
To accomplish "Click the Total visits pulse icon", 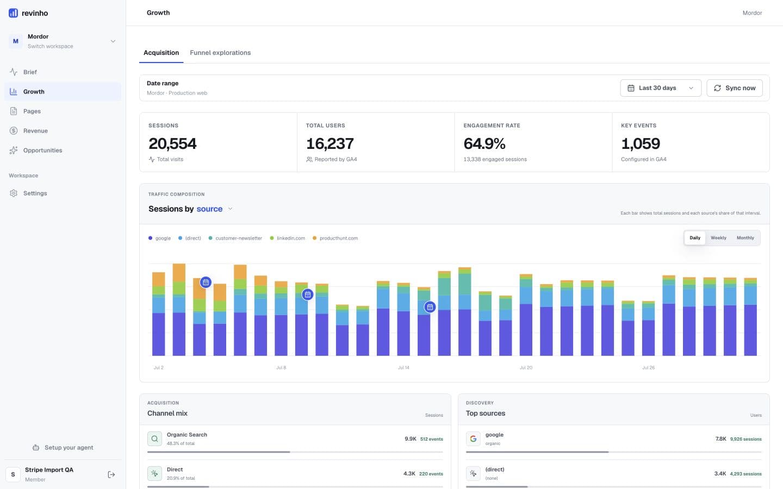I will 152,159.
